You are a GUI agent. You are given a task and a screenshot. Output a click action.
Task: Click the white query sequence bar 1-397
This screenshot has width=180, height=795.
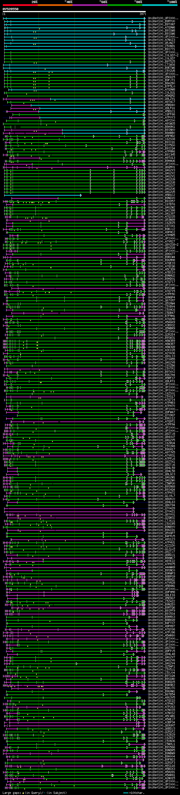tap(74, 11)
